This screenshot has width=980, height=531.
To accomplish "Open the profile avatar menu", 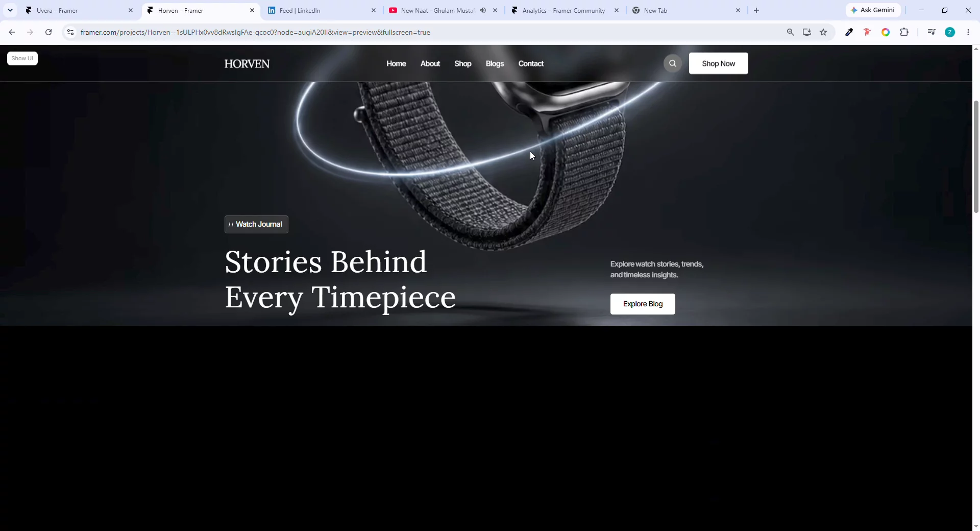I will click(950, 32).
